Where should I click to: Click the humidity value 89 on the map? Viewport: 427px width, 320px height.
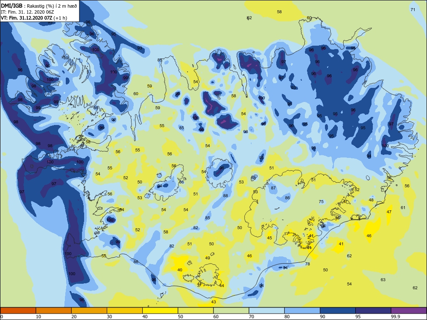[66, 58]
